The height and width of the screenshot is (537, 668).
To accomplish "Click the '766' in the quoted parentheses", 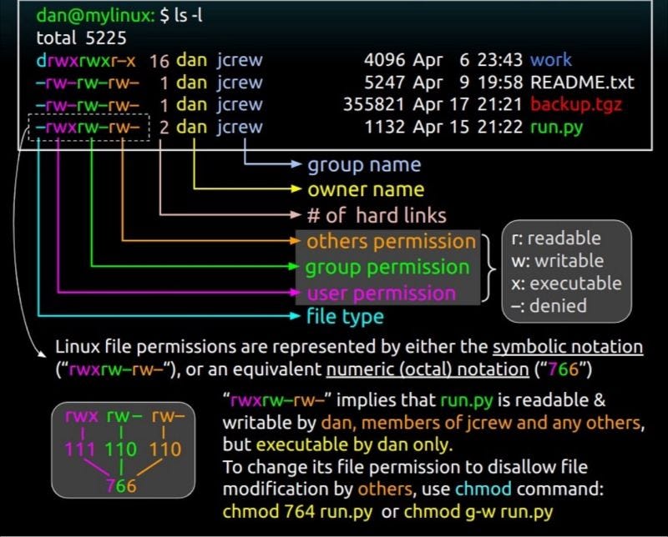I will [x=563, y=369].
